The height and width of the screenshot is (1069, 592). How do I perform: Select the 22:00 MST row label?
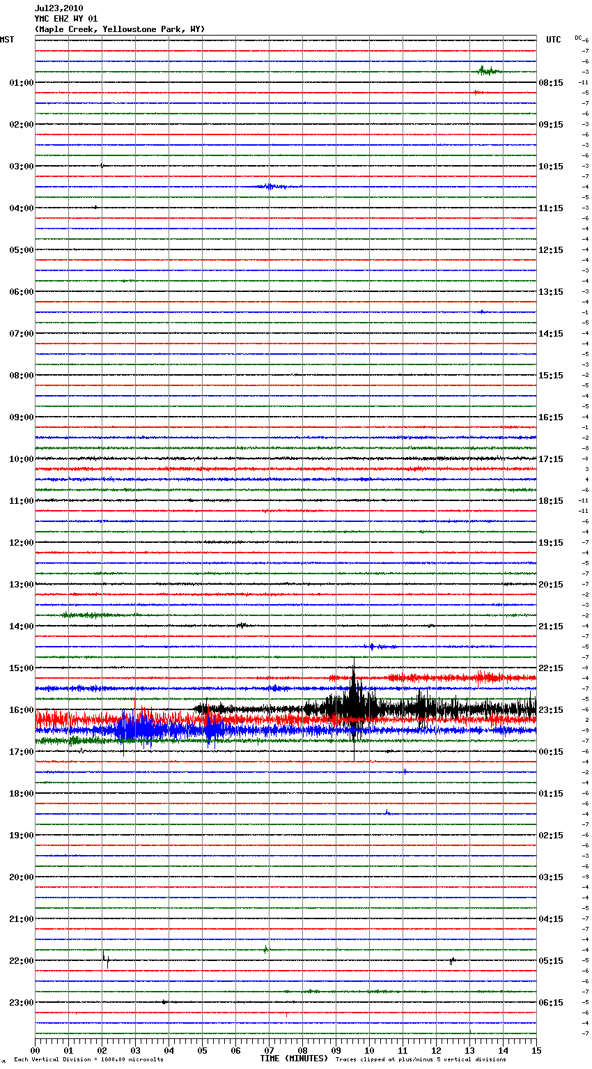click(x=22, y=961)
